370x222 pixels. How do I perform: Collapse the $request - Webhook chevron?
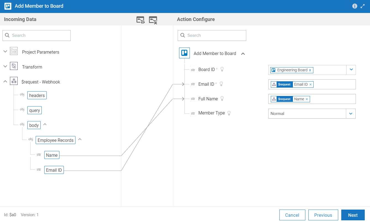pyautogui.click(x=5, y=82)
